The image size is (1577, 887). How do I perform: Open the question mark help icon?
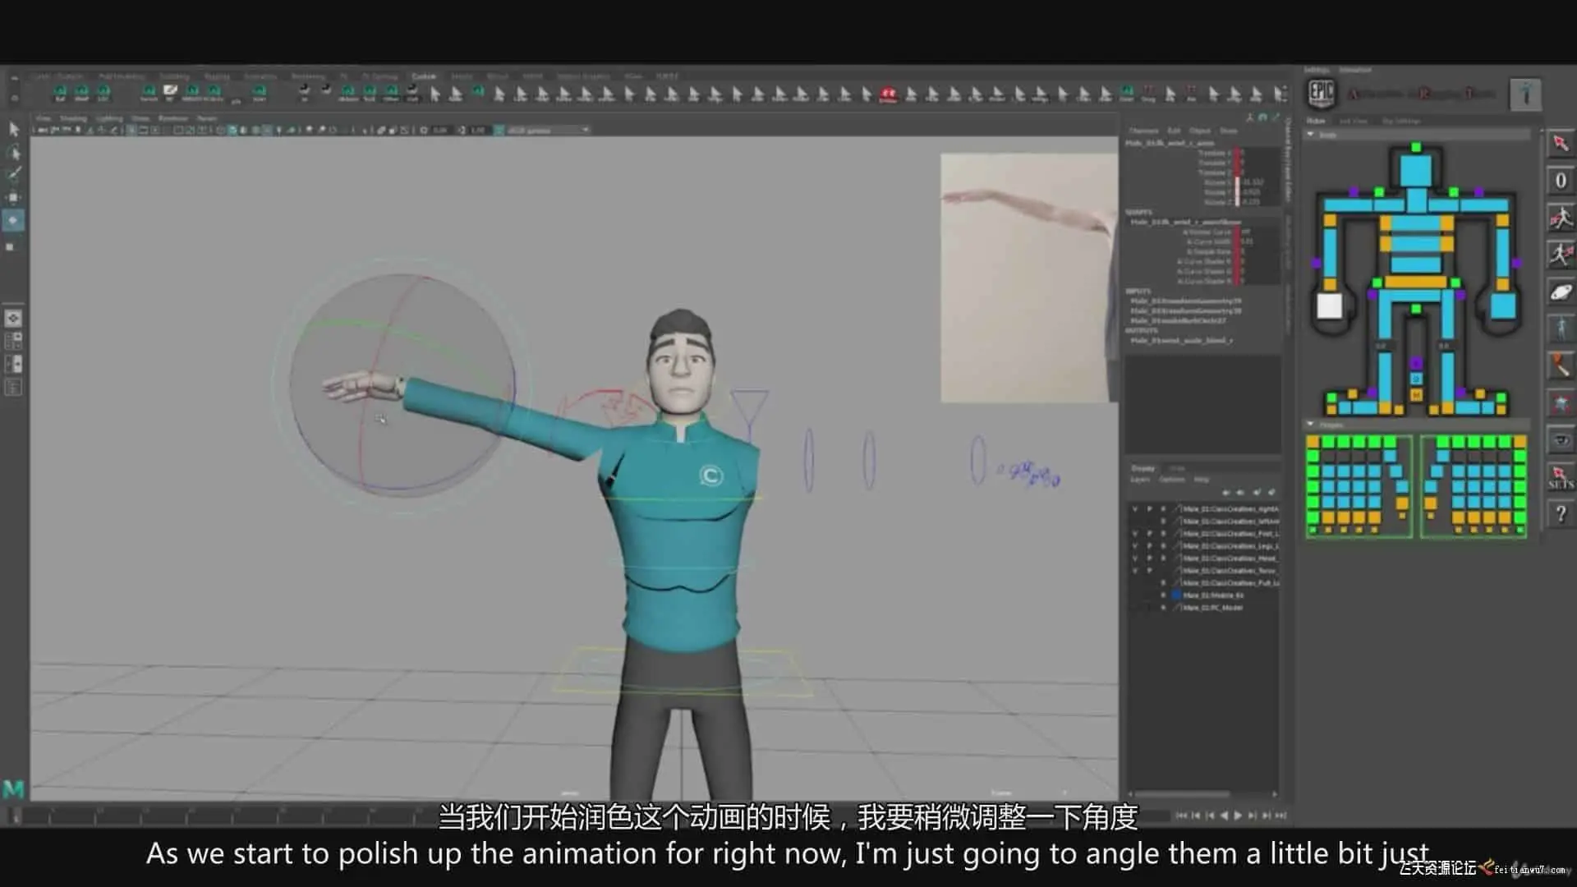pos(1560,515)
